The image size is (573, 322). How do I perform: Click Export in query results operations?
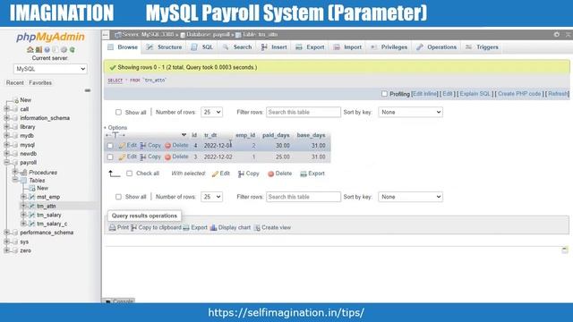(195, 227)
